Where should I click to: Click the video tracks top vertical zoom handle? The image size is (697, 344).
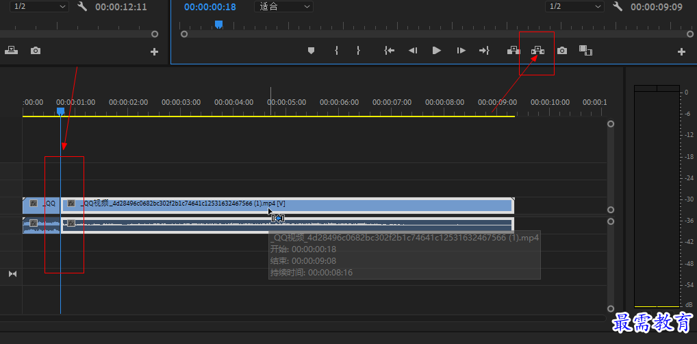611,124
